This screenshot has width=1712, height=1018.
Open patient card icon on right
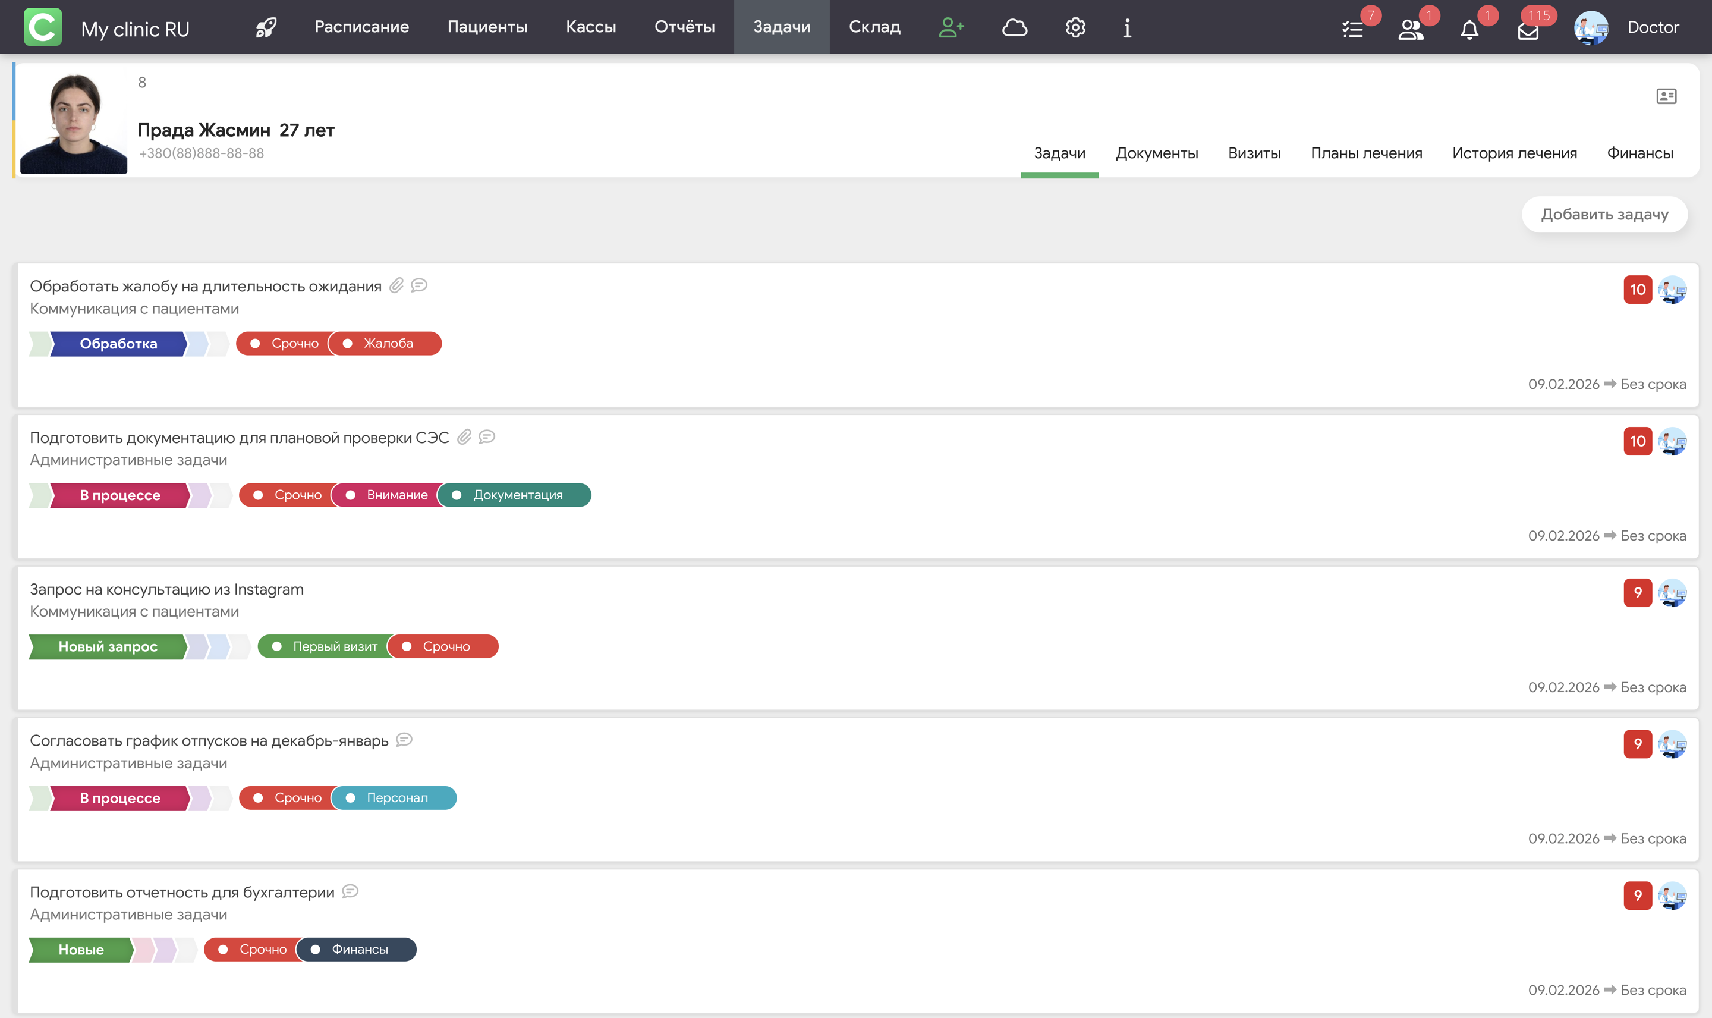tap(1666, 96)
